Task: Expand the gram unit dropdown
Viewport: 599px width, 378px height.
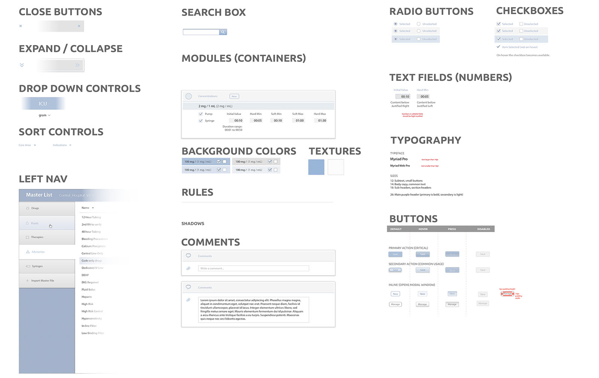Action: pyautogui.click(x=45, y=115)
